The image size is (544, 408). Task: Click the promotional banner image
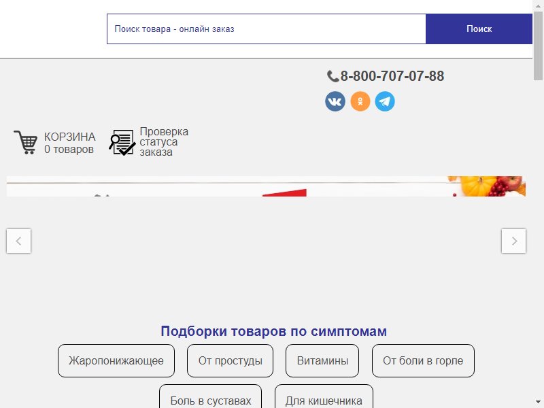coord(266,186)
